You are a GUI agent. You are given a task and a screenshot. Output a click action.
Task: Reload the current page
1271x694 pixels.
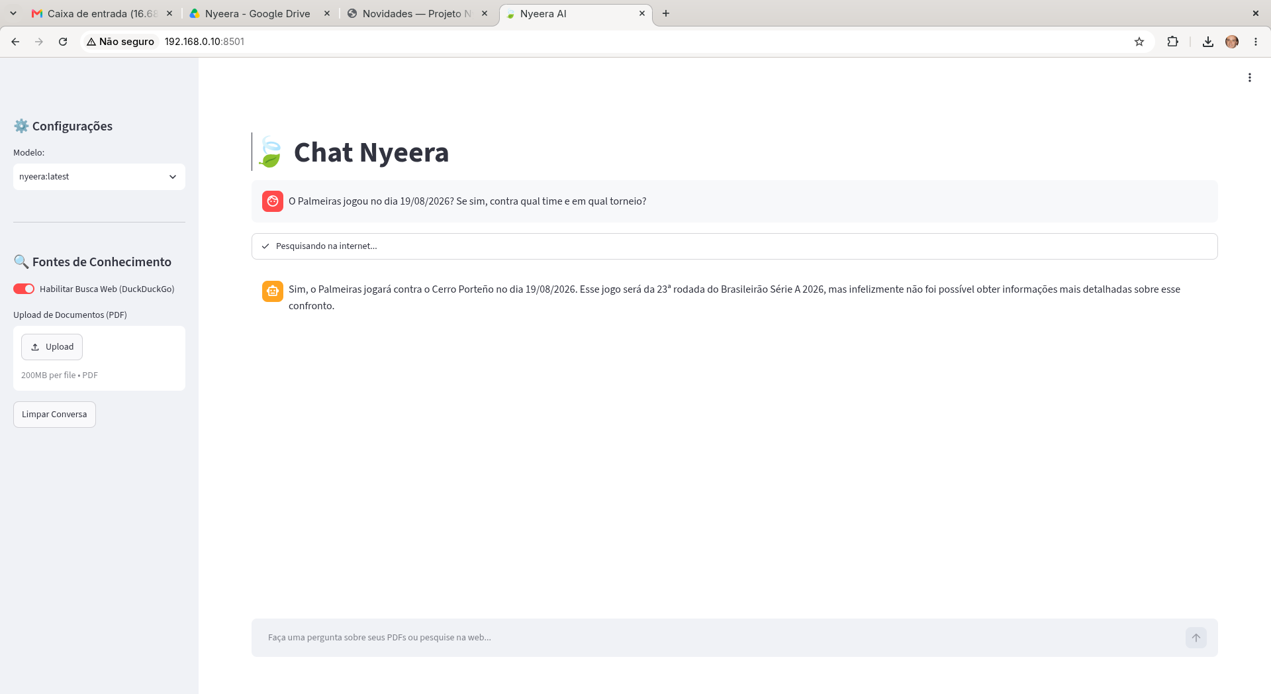[x=63, y=42]
